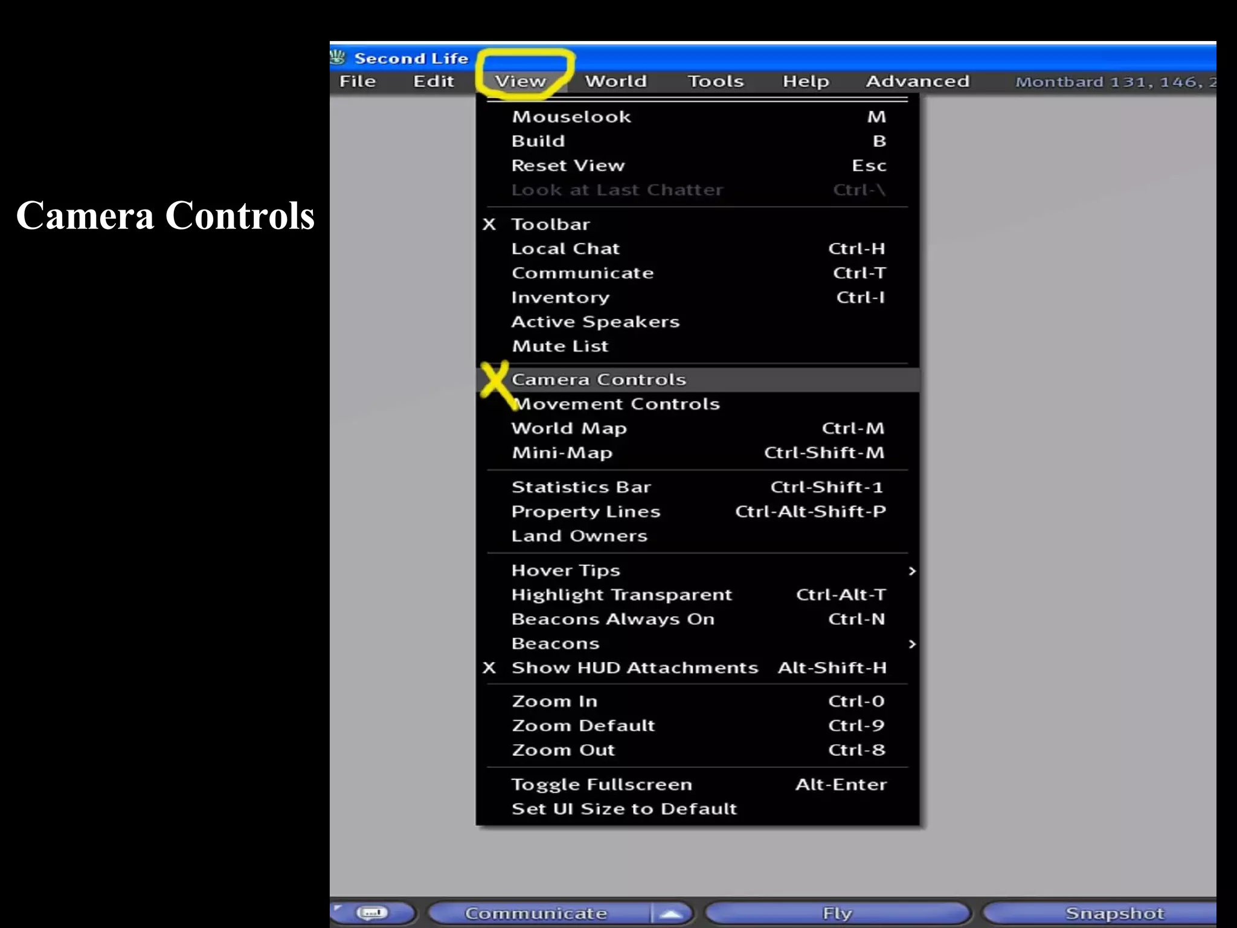Click the View menu
The height and width of the screenshot is (928, 1237).
[x=520, y=81]
